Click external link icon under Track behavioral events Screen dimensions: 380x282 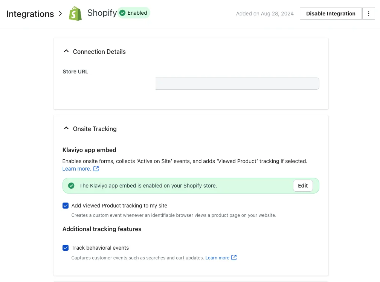(x=234, y=258)
